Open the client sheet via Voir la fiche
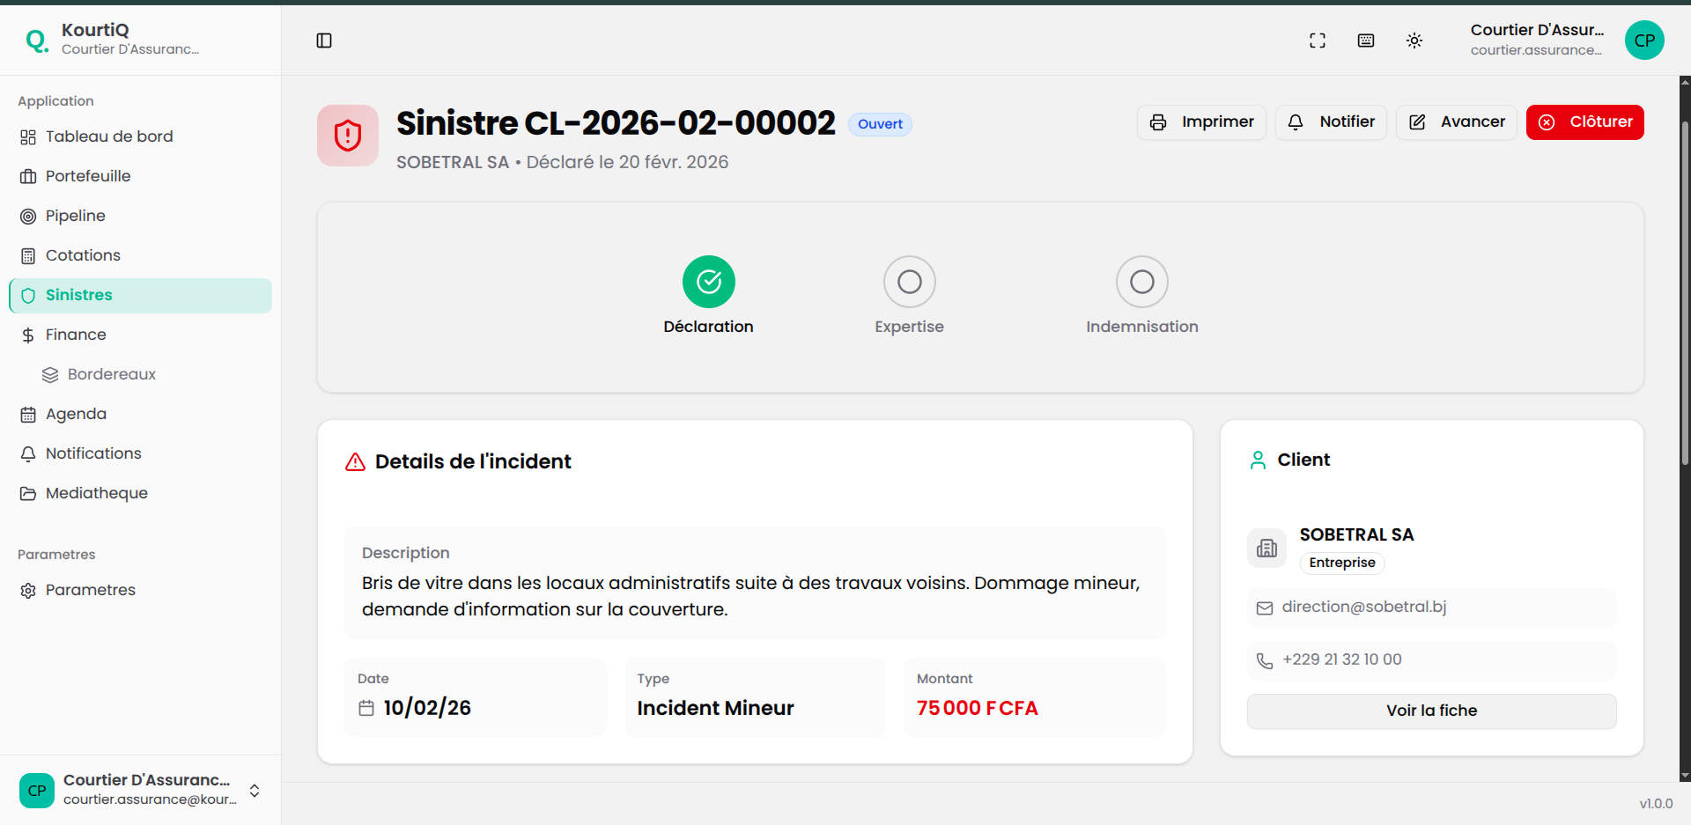 tap(1430, 711)
